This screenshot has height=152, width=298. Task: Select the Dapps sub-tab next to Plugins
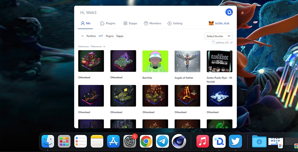pyautogui.click(x=120, y=36)
